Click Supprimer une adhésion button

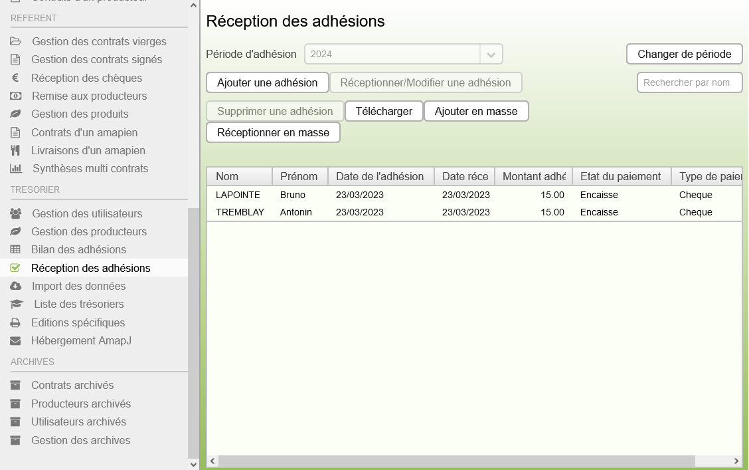click(x=275, y=112)
